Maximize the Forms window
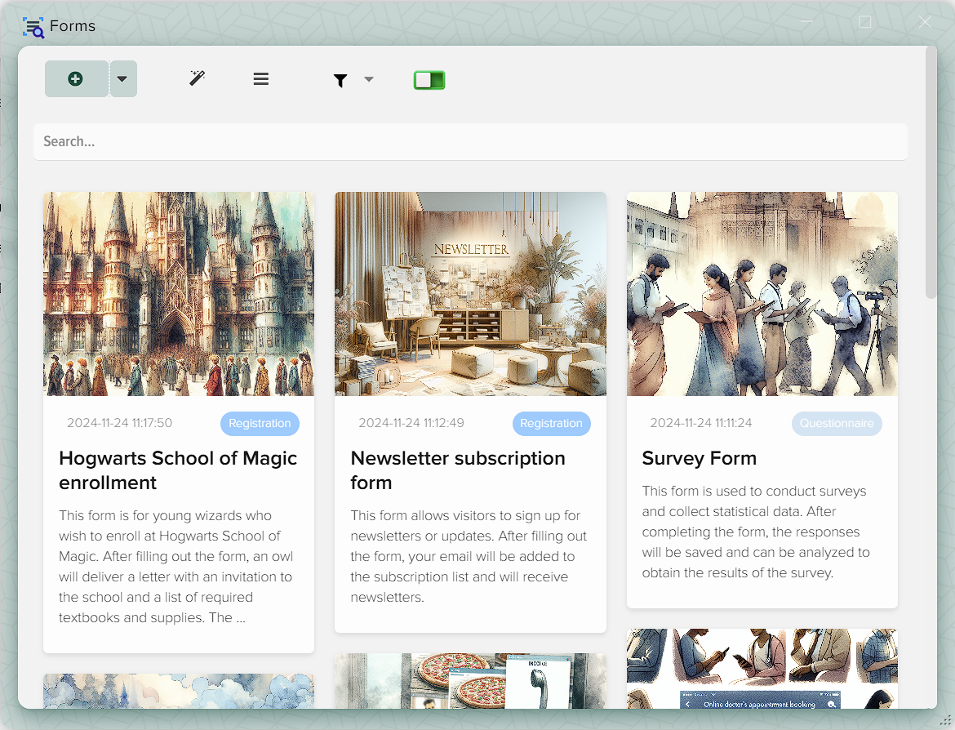 click(x=865, y=22)
